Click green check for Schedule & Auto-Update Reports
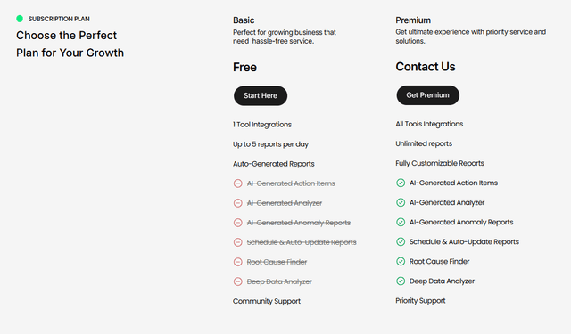Image resolution: width=571 pixels, height=334 pixels. point(401,241)
